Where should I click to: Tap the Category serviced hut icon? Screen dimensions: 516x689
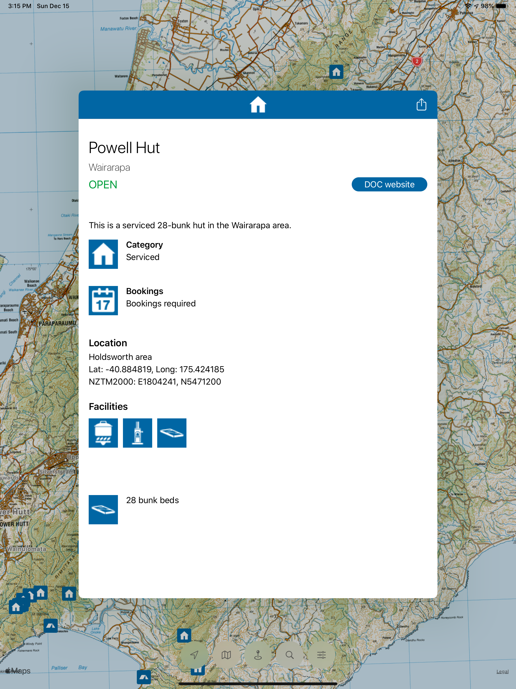[103, 254]
